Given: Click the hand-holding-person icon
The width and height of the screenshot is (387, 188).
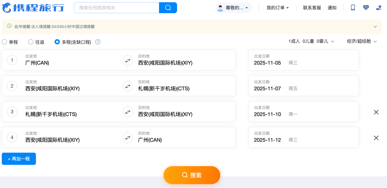Looking at the screenshot, I should (379, 8).
